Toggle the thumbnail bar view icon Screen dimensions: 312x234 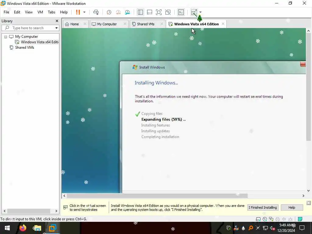pos(149,12)
